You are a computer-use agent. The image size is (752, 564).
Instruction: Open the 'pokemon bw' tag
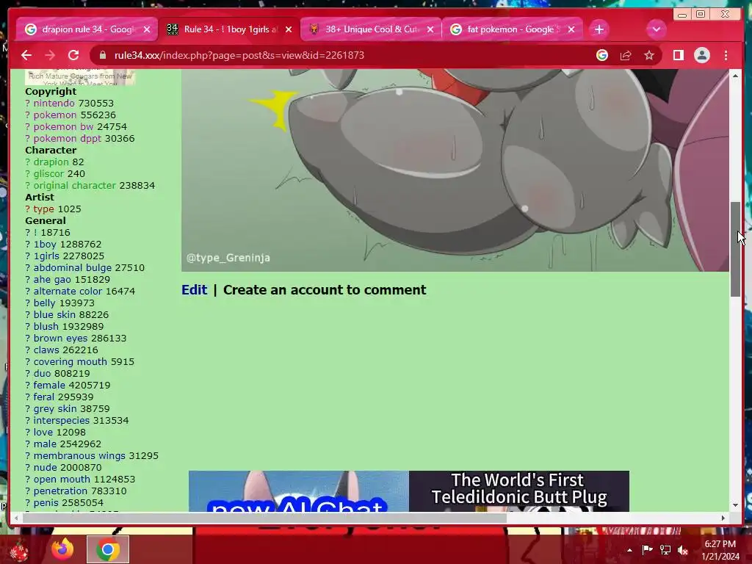(63, 126)
